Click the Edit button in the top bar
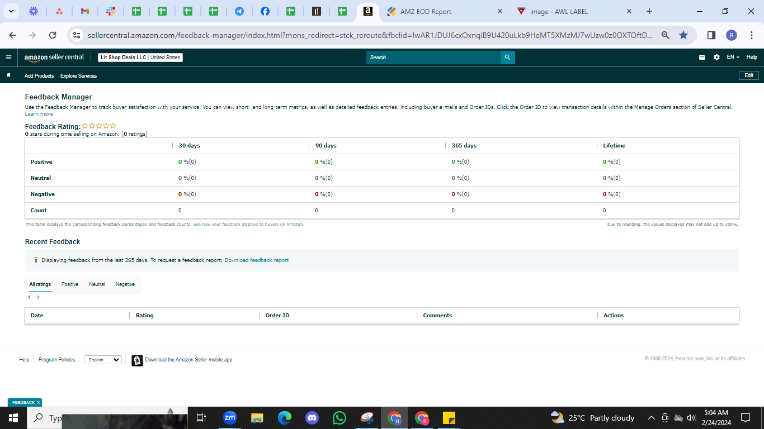Viewport: 764px width, 429px height. 749,75
